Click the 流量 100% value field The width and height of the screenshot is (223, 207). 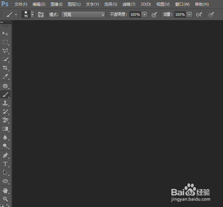180,14
